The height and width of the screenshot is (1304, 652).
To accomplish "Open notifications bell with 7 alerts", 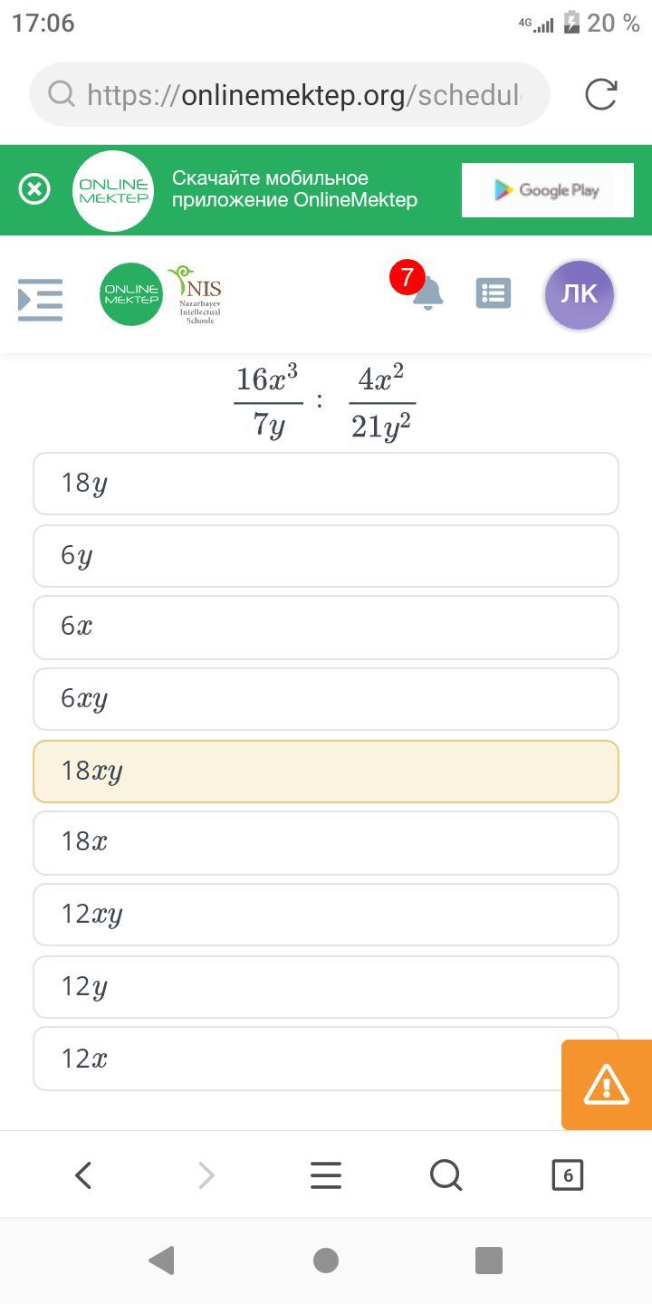I will tap(426, 293).
